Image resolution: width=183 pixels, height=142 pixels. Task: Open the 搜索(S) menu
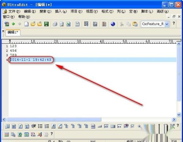(x=45, y=11)
